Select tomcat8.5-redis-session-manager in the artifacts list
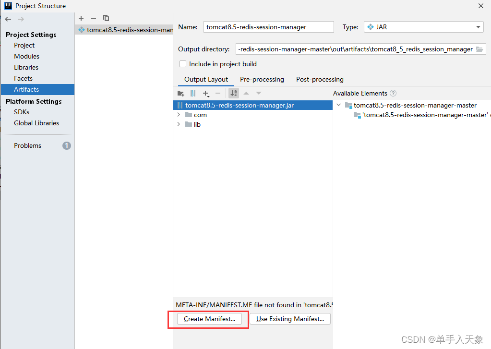This screenshot has height=349, width=491. [x=124, y=30]
